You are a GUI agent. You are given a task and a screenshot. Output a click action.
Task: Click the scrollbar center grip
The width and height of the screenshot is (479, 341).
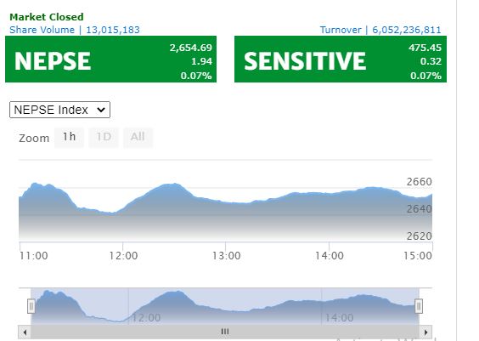pyautogui.click(x=225, y=332)
